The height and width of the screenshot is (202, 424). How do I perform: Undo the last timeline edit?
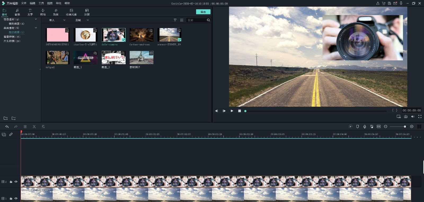click(7, 127)
